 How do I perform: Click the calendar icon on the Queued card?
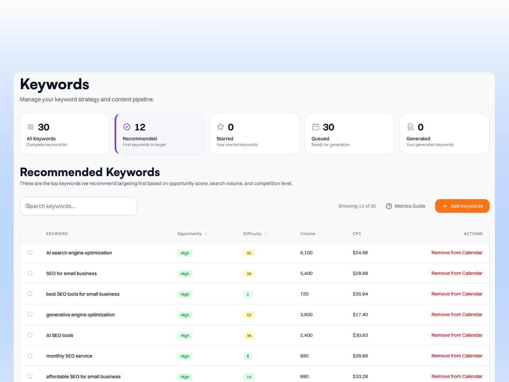point(315,126)
